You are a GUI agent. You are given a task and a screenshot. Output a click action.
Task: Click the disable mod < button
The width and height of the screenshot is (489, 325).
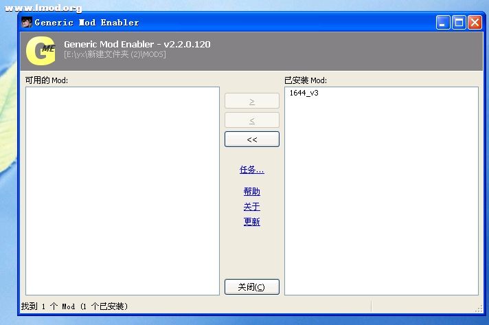[x=252, y=120]
